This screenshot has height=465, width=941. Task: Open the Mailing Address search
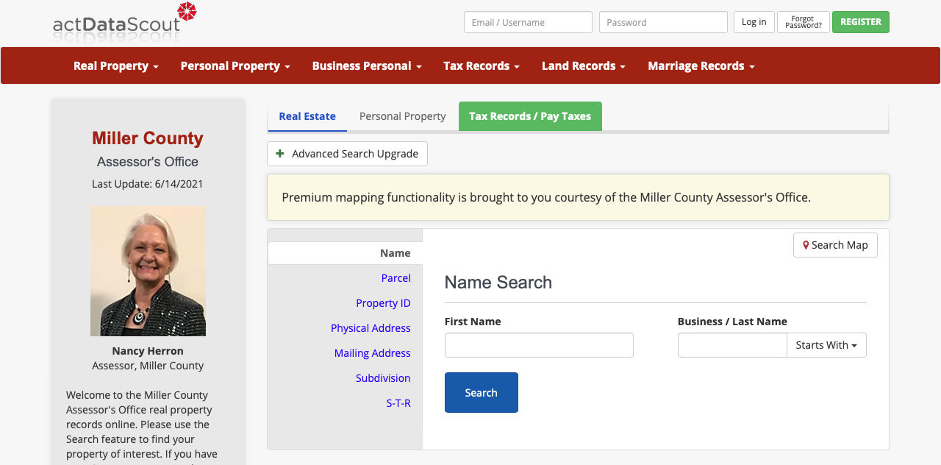pyautogui.click(x=372, y=352)
